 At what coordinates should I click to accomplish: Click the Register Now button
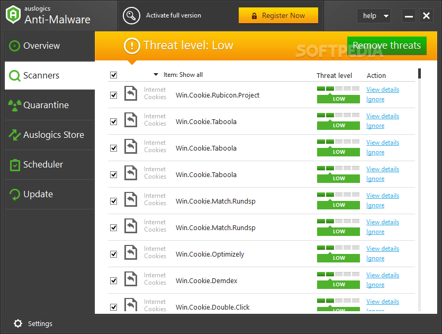coord(278,15)
